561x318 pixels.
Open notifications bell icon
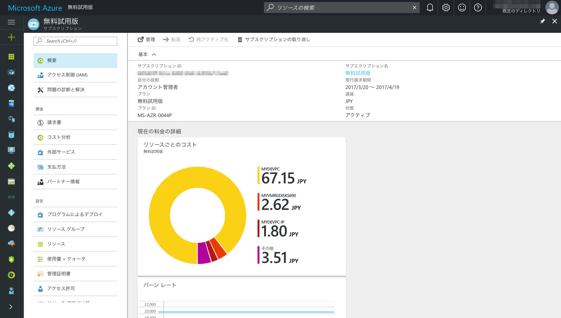[430, 7]
